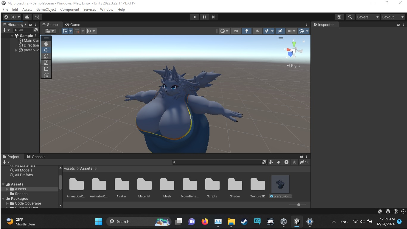Click background tasks checkmark icon
The height and width of the screenshot is (229, 407).
[403, 211]
